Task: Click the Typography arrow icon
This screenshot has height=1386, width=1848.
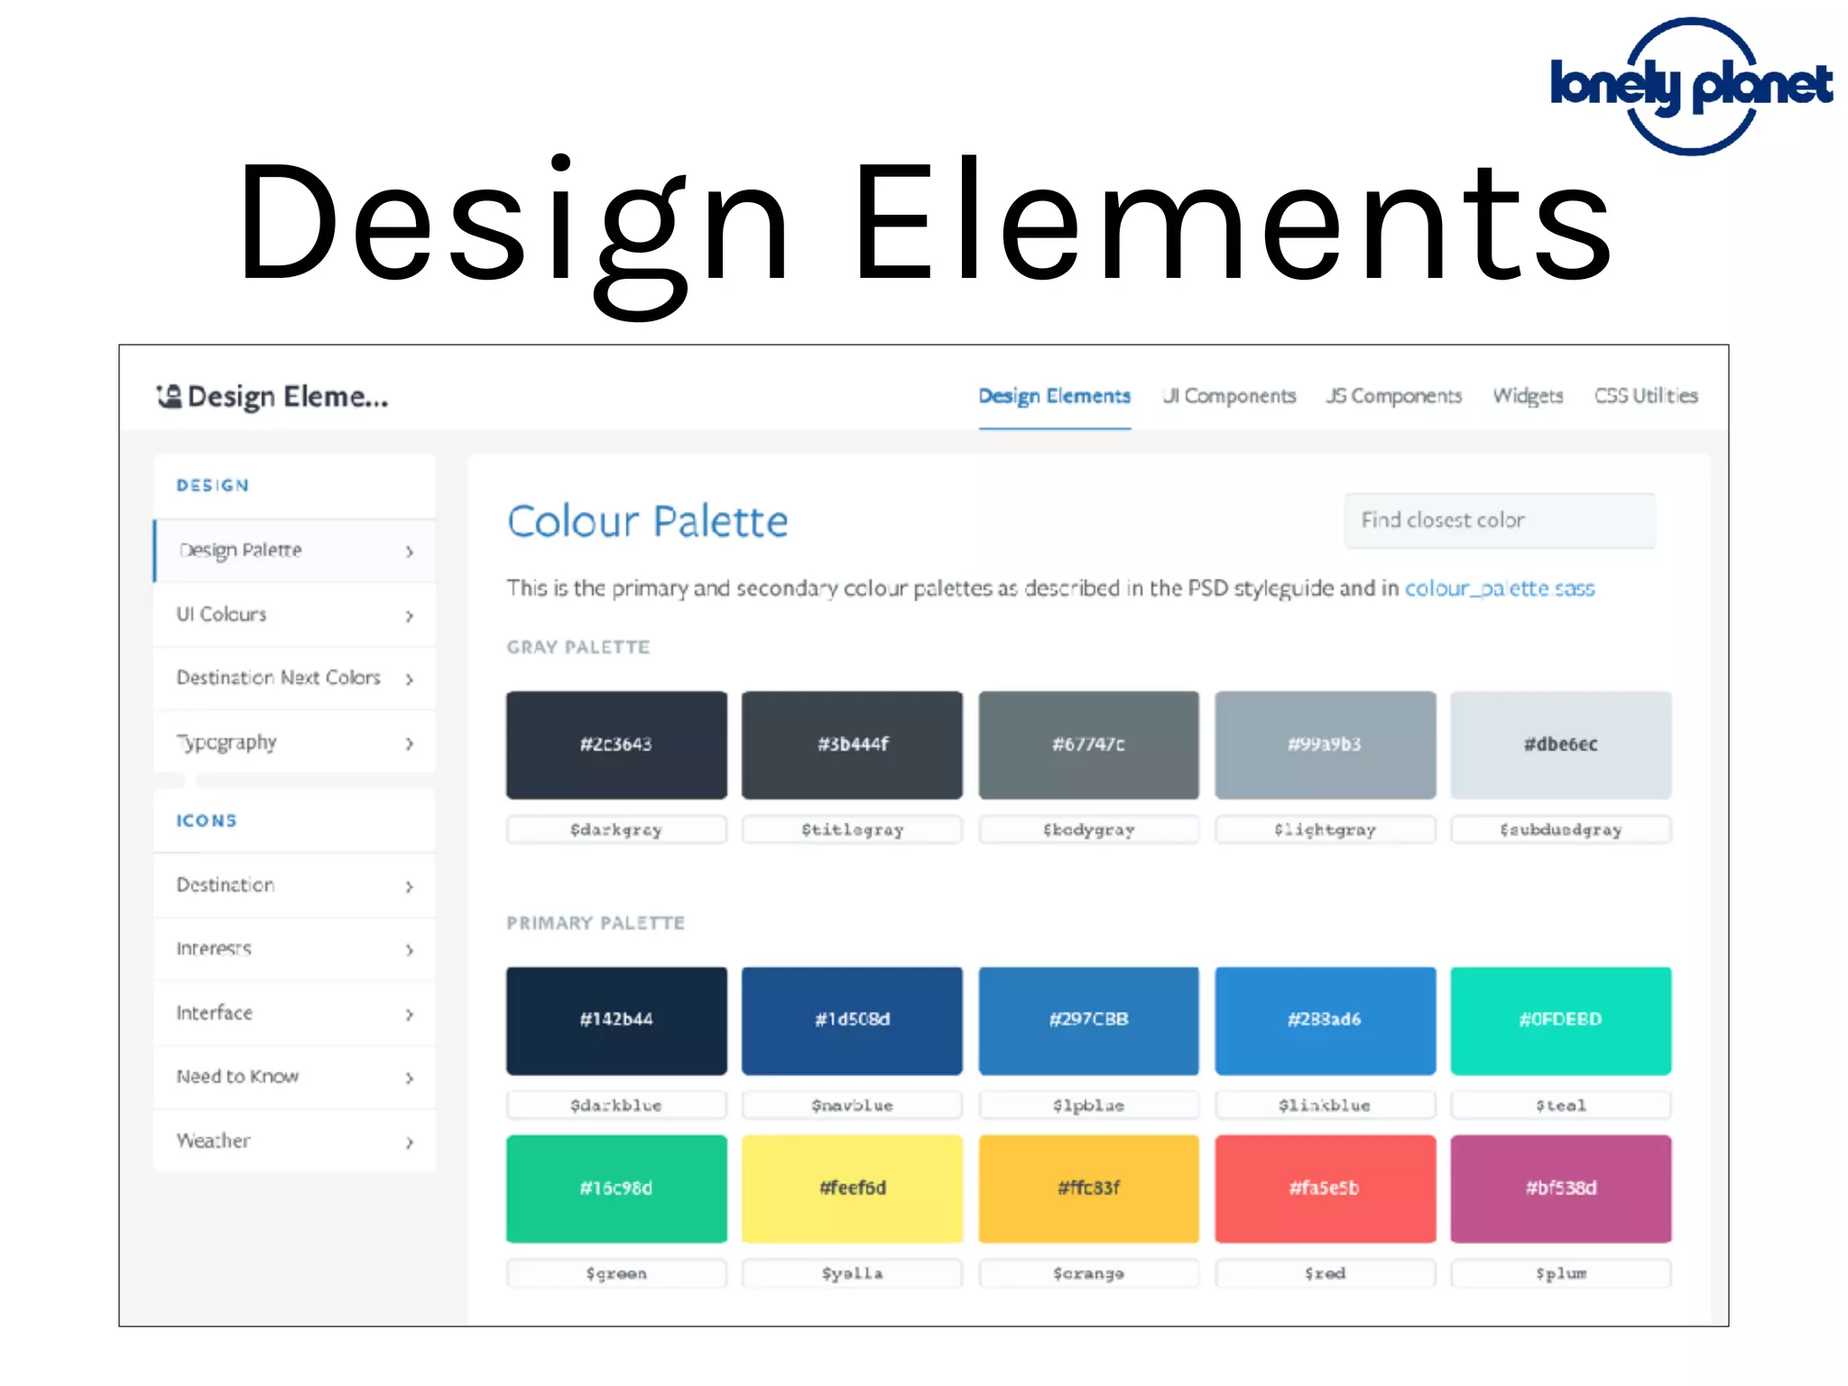Action: point(410,744)
